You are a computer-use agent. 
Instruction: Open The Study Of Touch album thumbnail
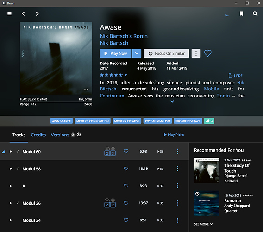tap(207, 170)
